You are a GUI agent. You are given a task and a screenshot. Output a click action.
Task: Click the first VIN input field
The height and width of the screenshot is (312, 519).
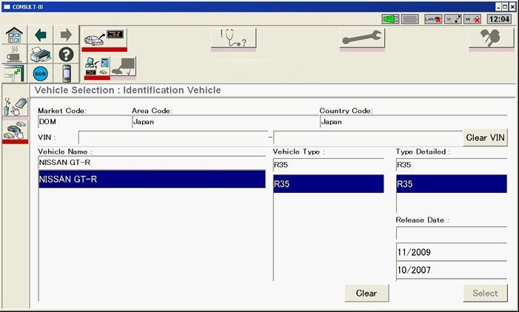coord(172,138)
